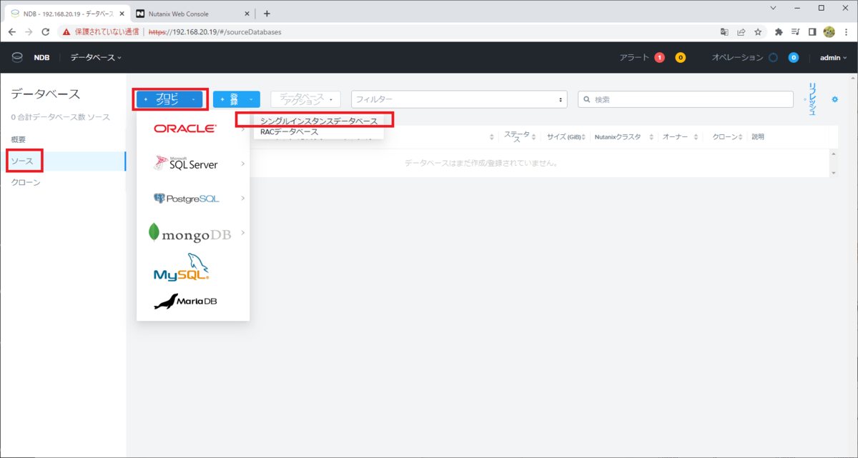The height and width of the screenshot is (458, 858).
Task: Choose the PostgreSQL engine logo
Action: click(187, 198)
